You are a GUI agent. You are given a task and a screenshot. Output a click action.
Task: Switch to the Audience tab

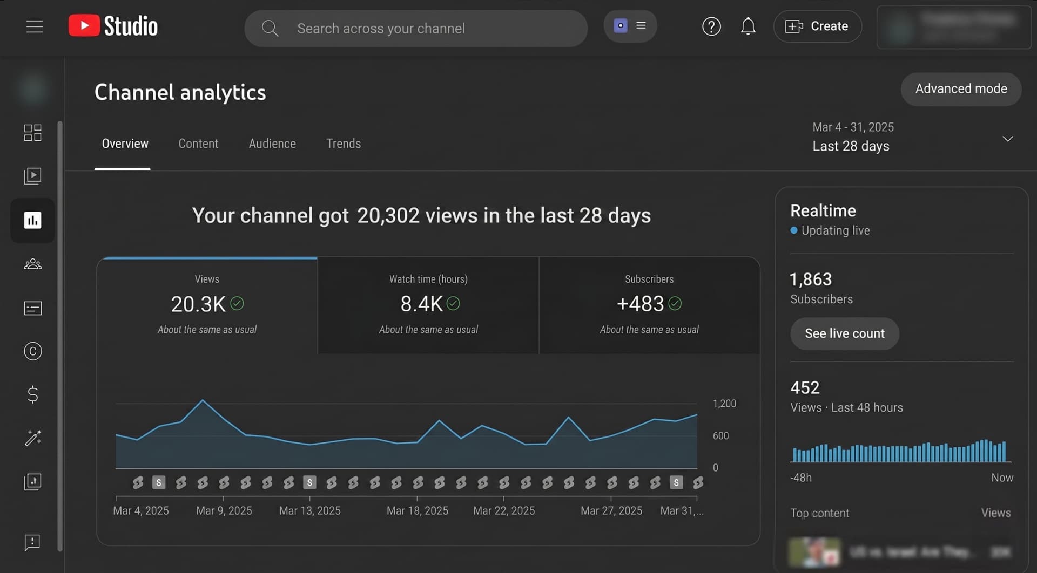click(272, 144)
